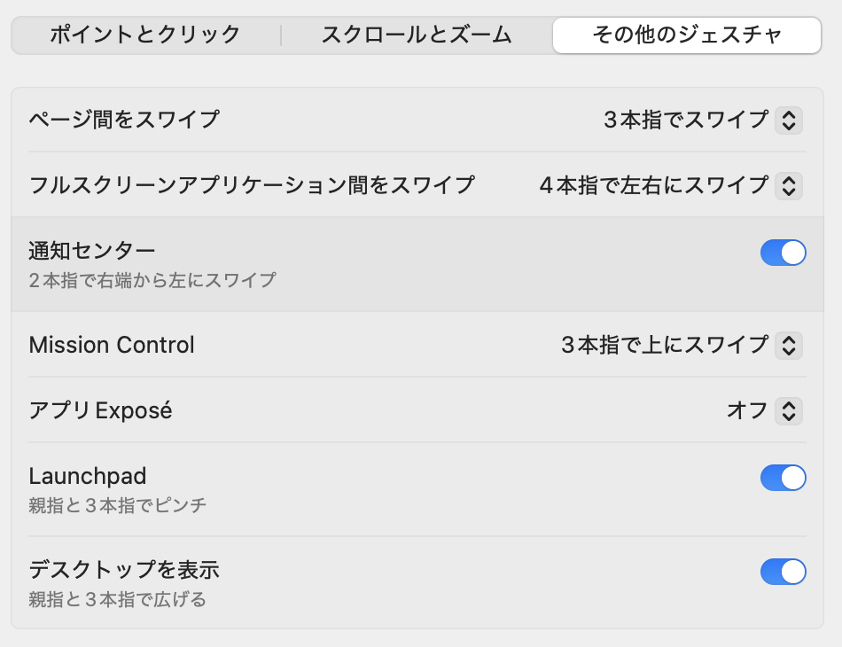Image resolution: width=842 pixels, height=647 pixels.
Task: Click the デスクトップを表示 setting title
Action: point(124,569)
